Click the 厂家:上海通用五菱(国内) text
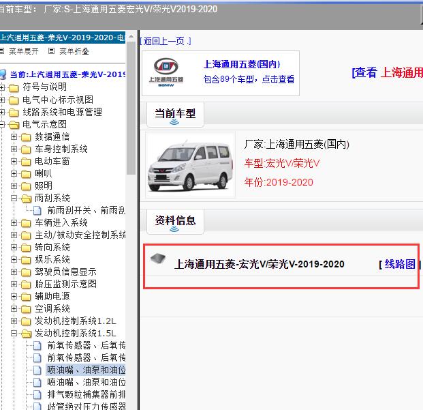Screen dimensions: 423x410 click(297, 145)
